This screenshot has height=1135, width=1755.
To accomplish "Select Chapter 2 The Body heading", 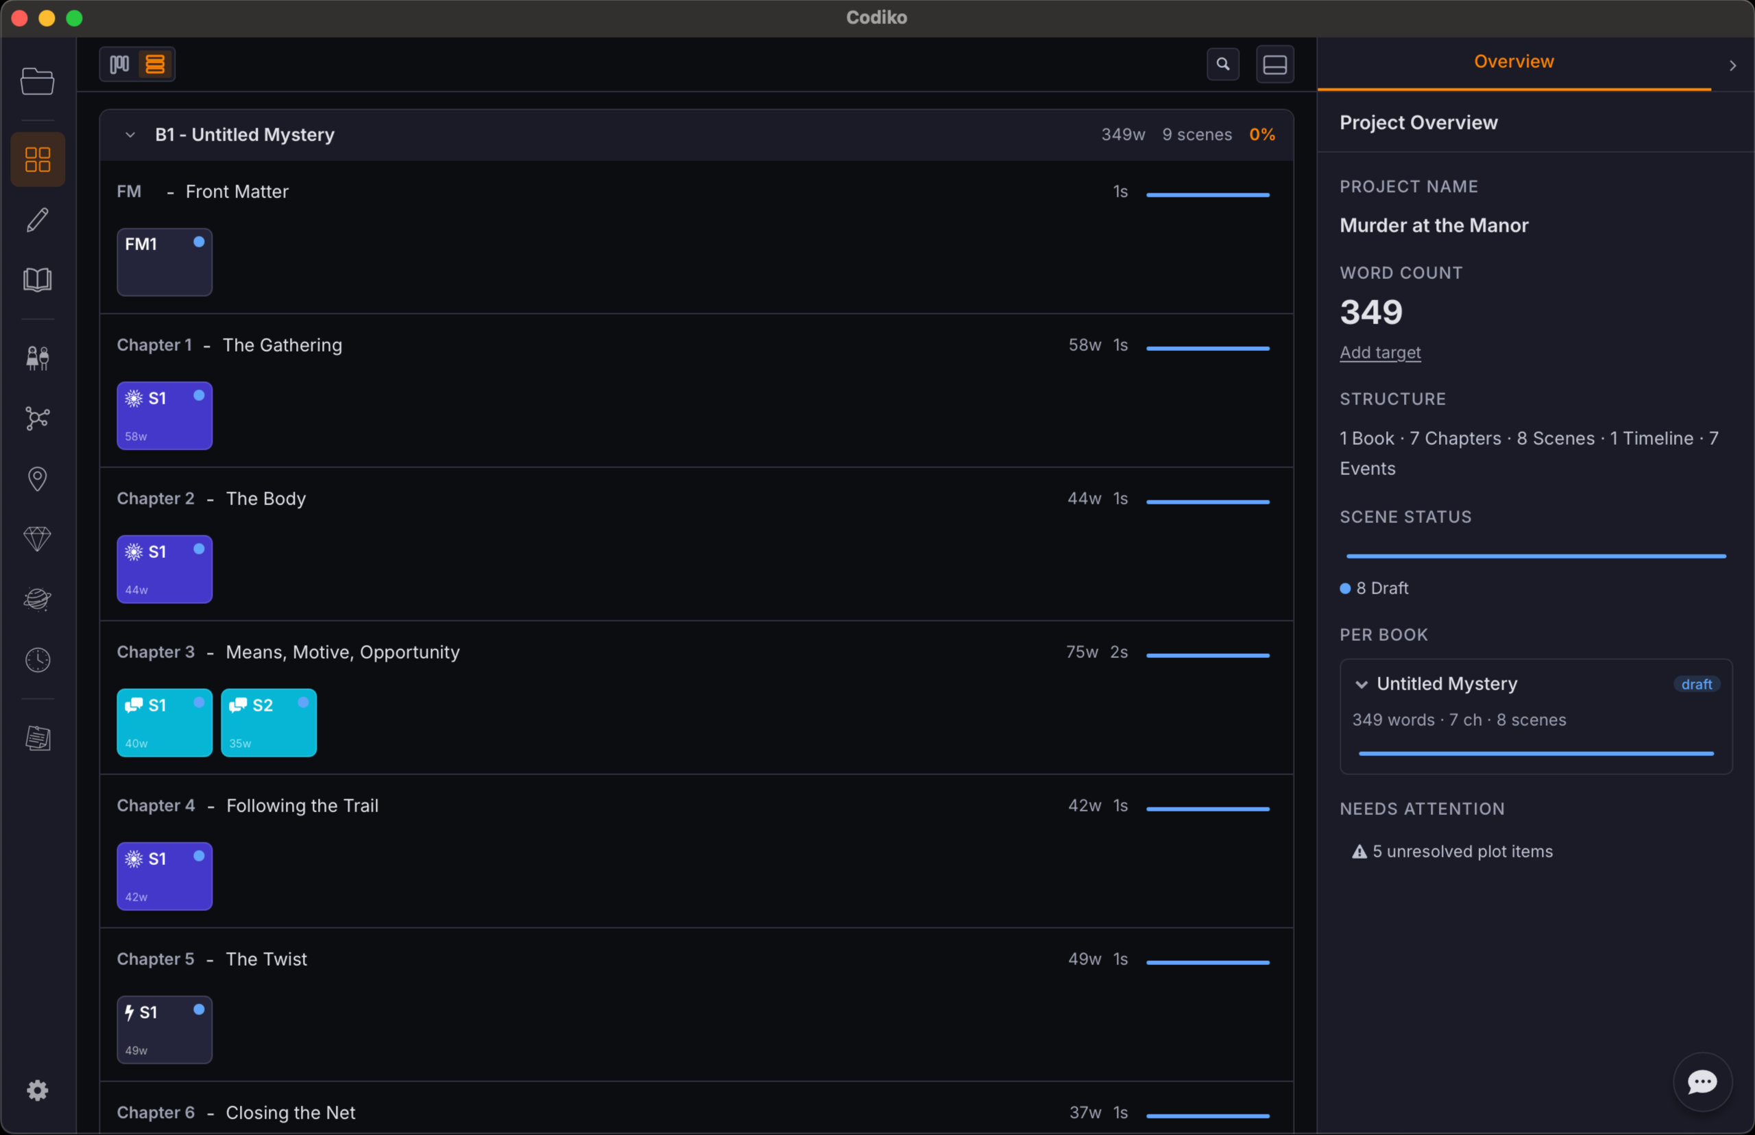I will (x=212, y=499).
